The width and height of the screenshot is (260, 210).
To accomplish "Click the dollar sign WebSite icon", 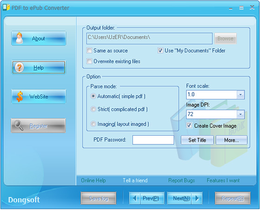I will point(19,96).
